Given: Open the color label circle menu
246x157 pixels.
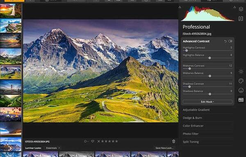Looking at the screenshot, I should click(x=86, y=142).
